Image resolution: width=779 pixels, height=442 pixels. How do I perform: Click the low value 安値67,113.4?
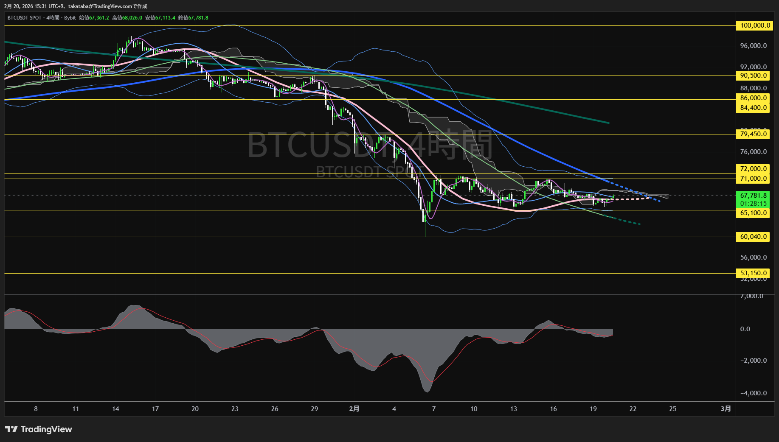click(x=160, y=18)
